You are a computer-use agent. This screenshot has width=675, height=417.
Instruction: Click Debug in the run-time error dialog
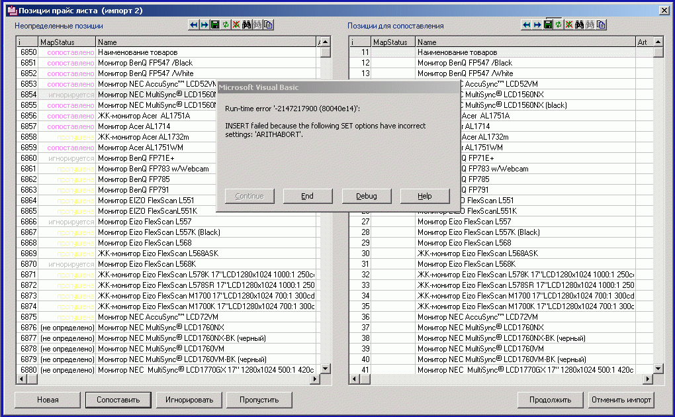point(367,196)
